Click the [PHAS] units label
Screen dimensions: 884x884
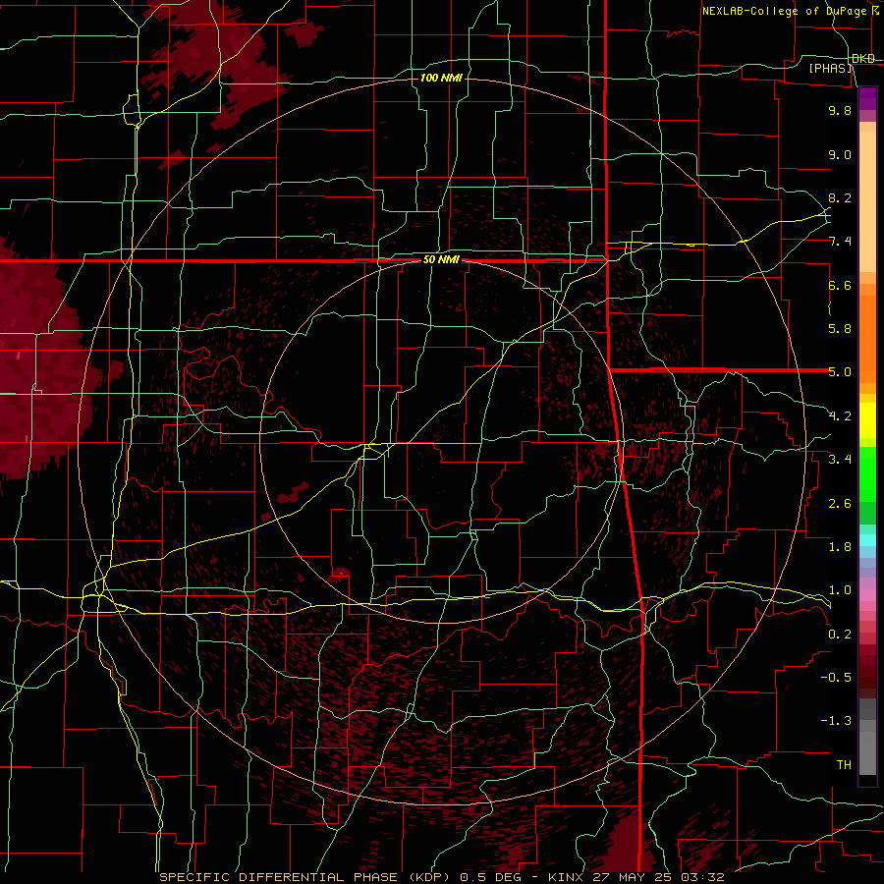[x=831, y=69]
